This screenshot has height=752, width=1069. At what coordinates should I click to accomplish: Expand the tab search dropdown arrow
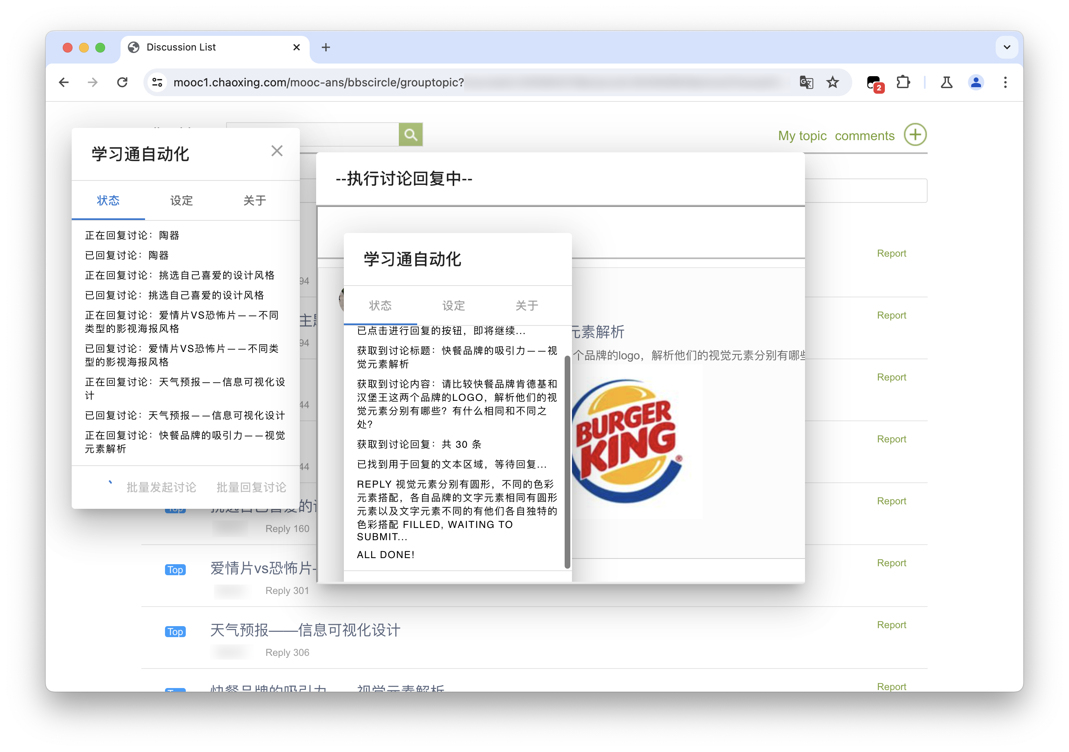[x=1007, y=47]
